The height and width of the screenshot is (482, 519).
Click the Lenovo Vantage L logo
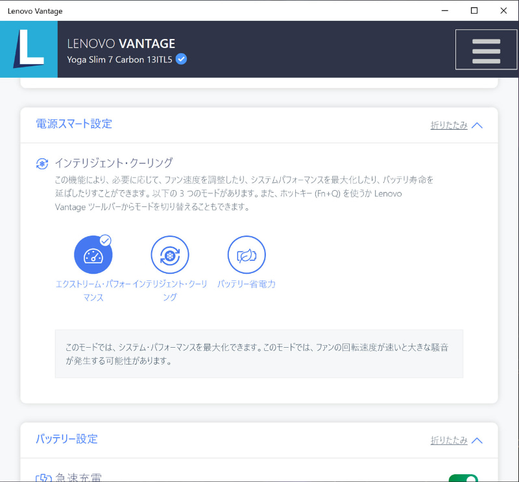pos(29,49)
